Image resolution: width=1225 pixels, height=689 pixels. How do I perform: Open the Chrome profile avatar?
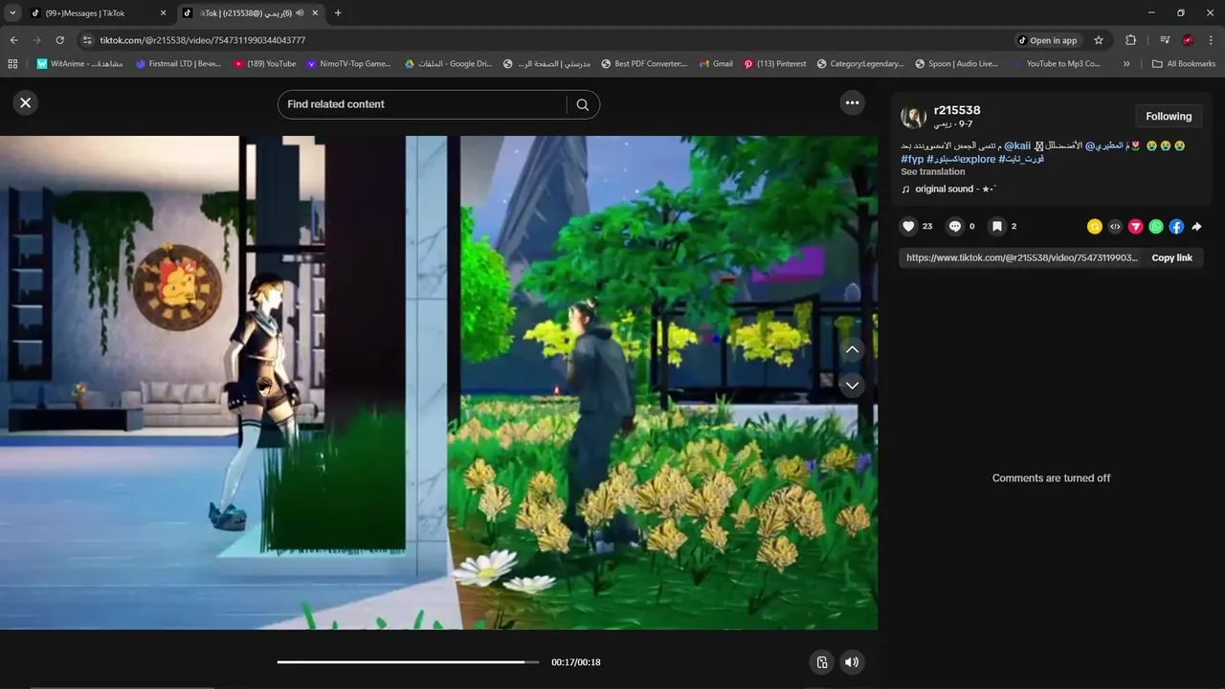[x=1188, y=40]
